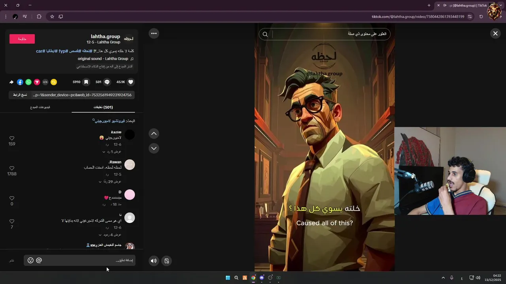Open Chrome from the taskbar

[x=253, y=278]
